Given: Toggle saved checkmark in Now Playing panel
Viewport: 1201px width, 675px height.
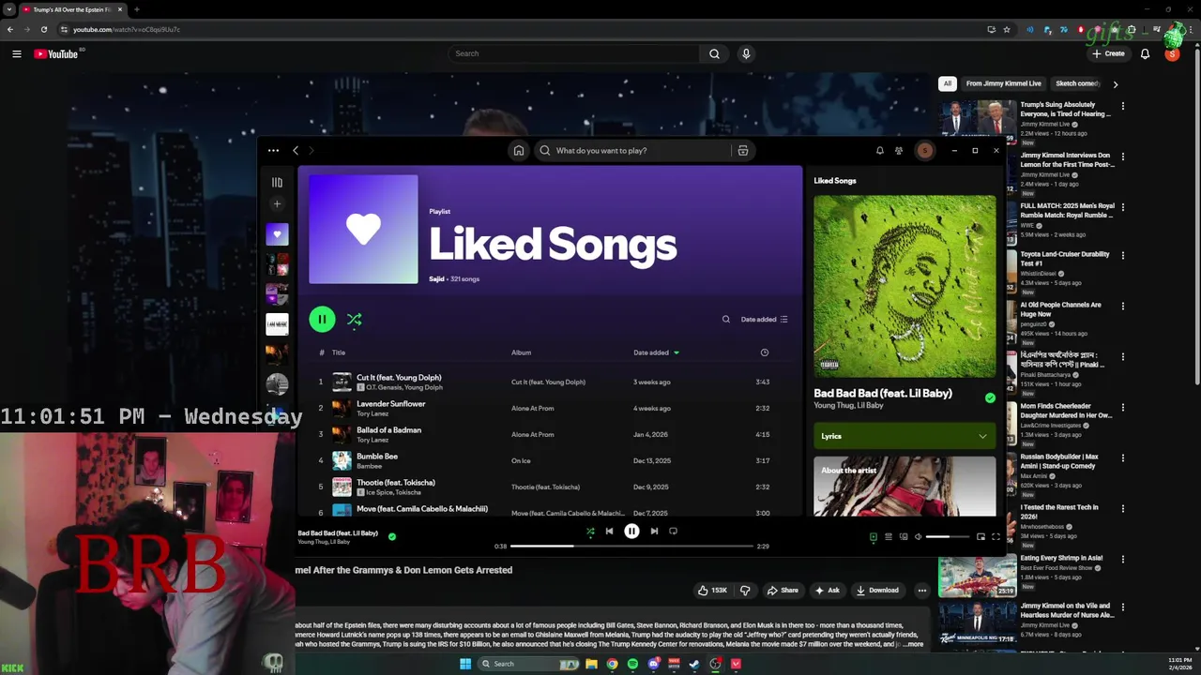Looking at the screenshot, I should (990, 398).
